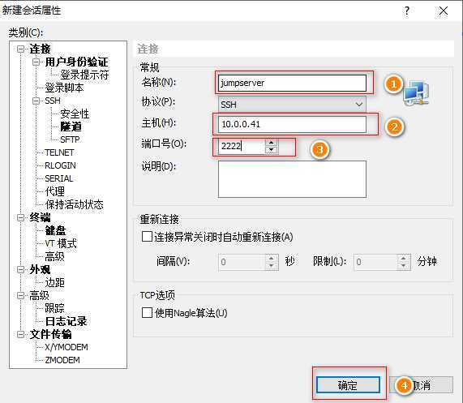Screen dimensions: 463x403
Task: Click the 取消 cancel button
Action: tap(422, 385)
